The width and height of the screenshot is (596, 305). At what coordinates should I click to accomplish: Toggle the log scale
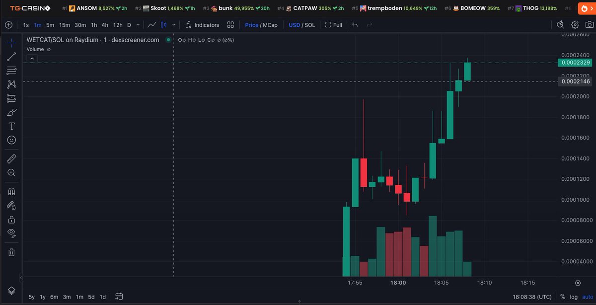(574, 297)
